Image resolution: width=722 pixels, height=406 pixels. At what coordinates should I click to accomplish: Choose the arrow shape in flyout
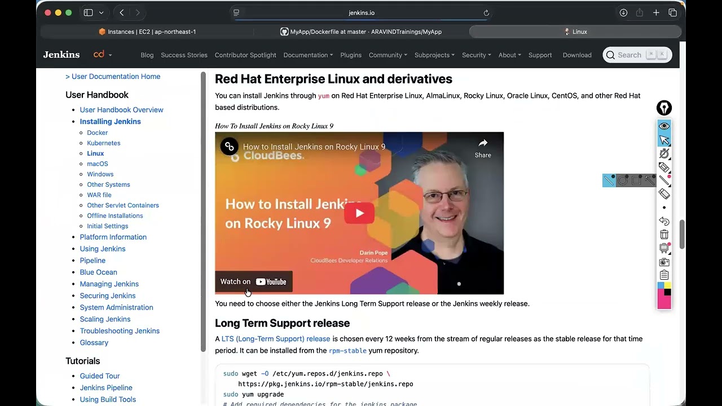(x=650, y=180)
